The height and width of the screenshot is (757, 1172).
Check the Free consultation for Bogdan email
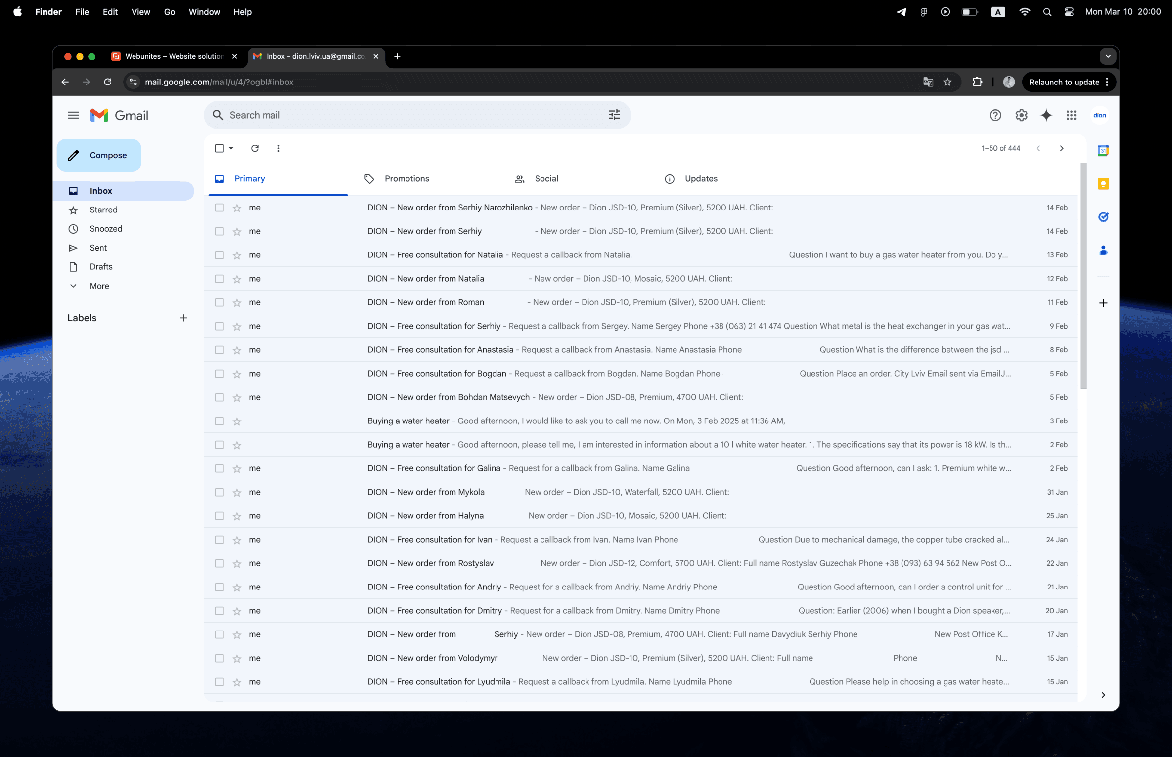pyautogui.click(x=219, y=374)
